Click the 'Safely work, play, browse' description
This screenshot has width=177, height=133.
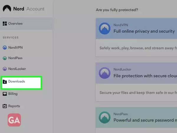pyautogui.click(x=138, y=48)
